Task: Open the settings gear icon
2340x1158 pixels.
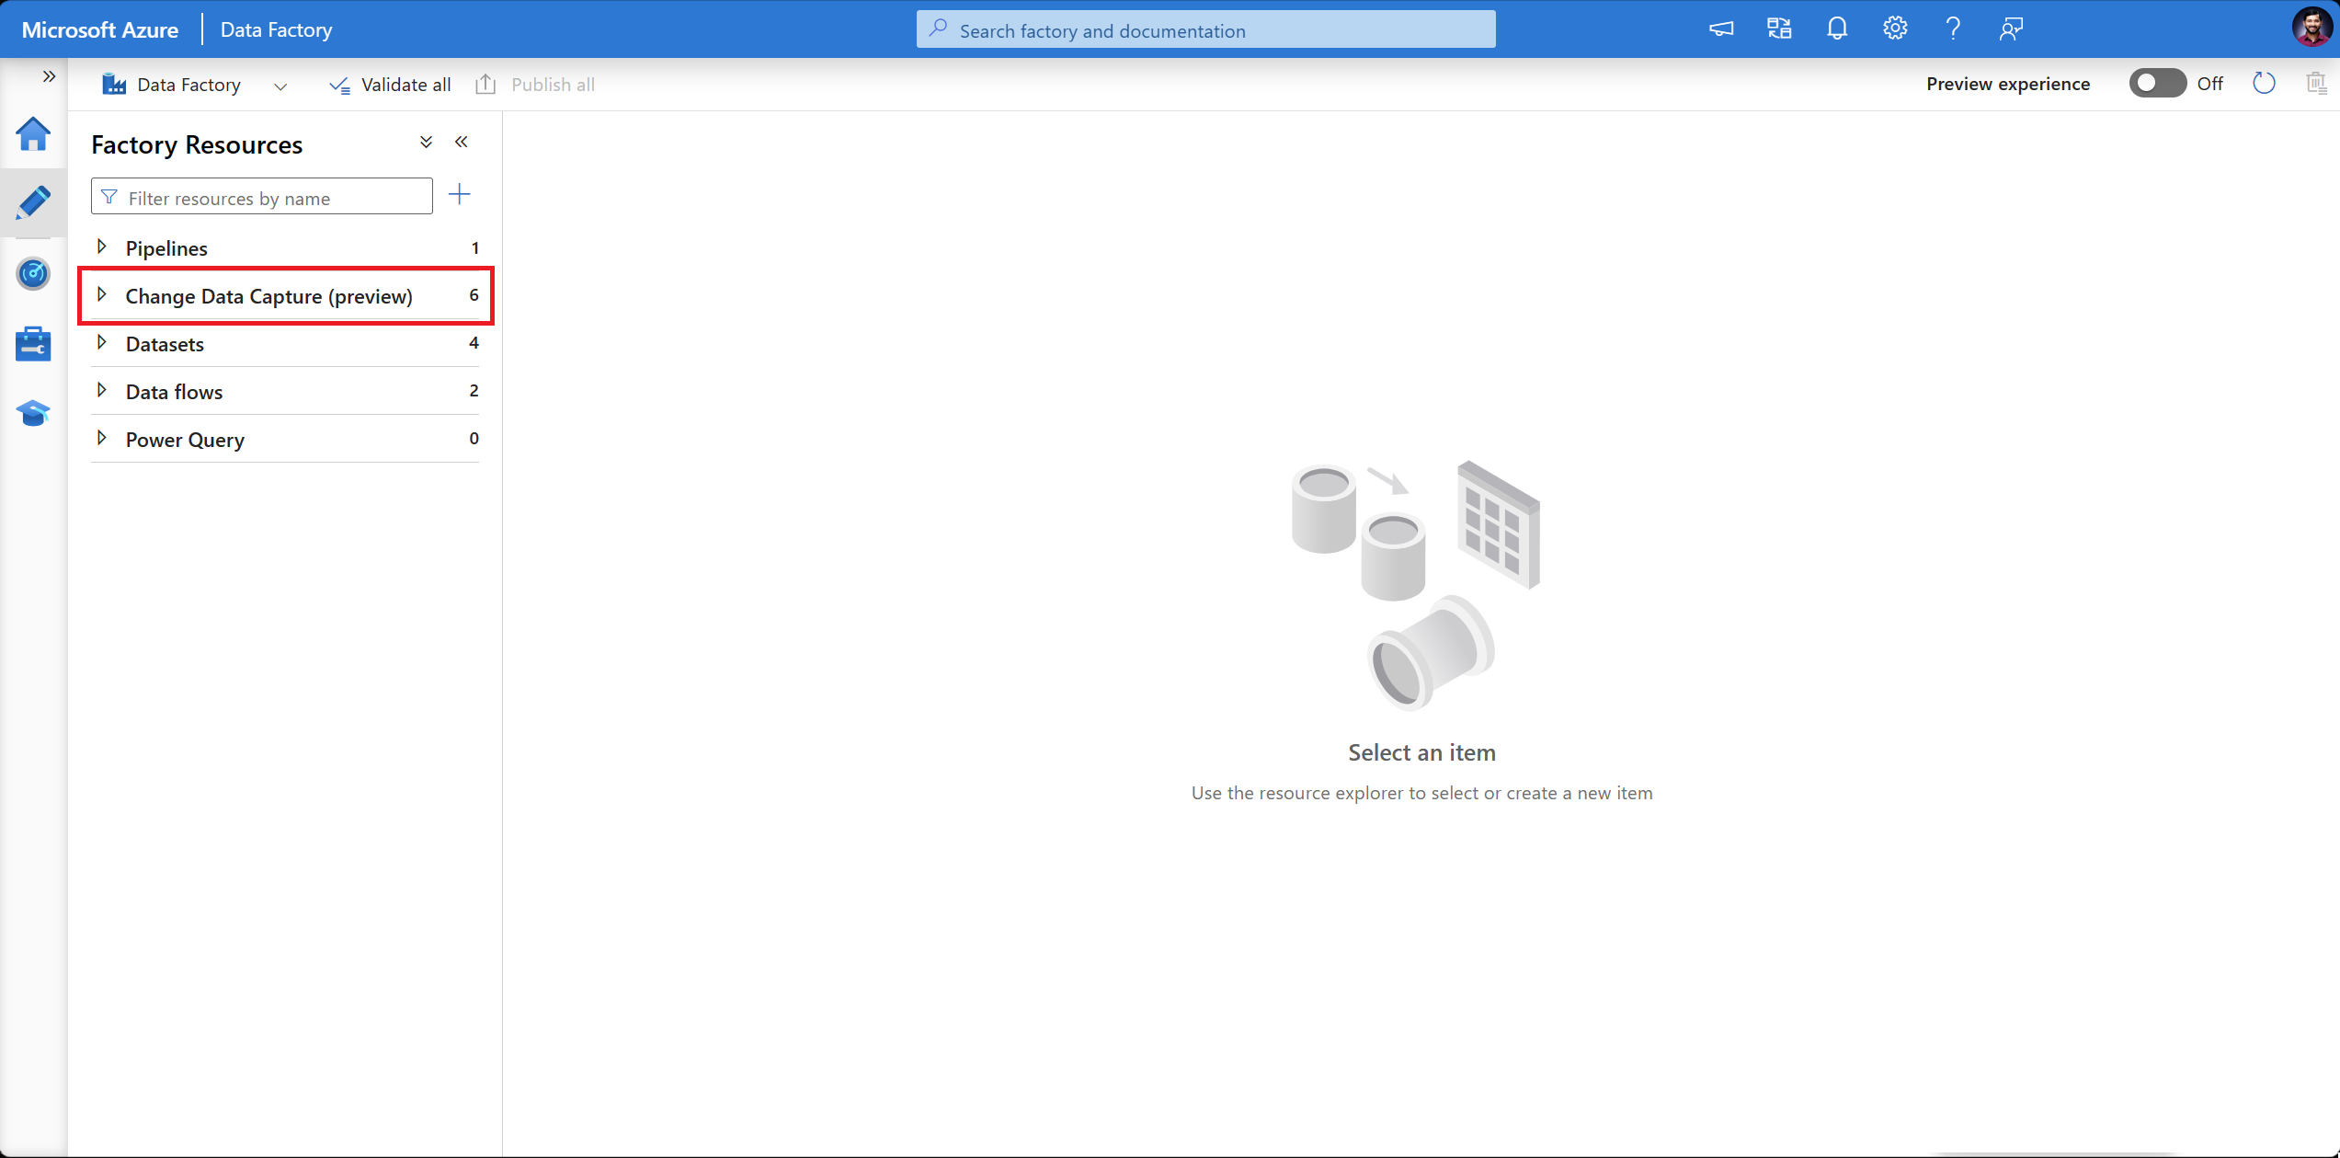Action: [x=1894, y=29]
